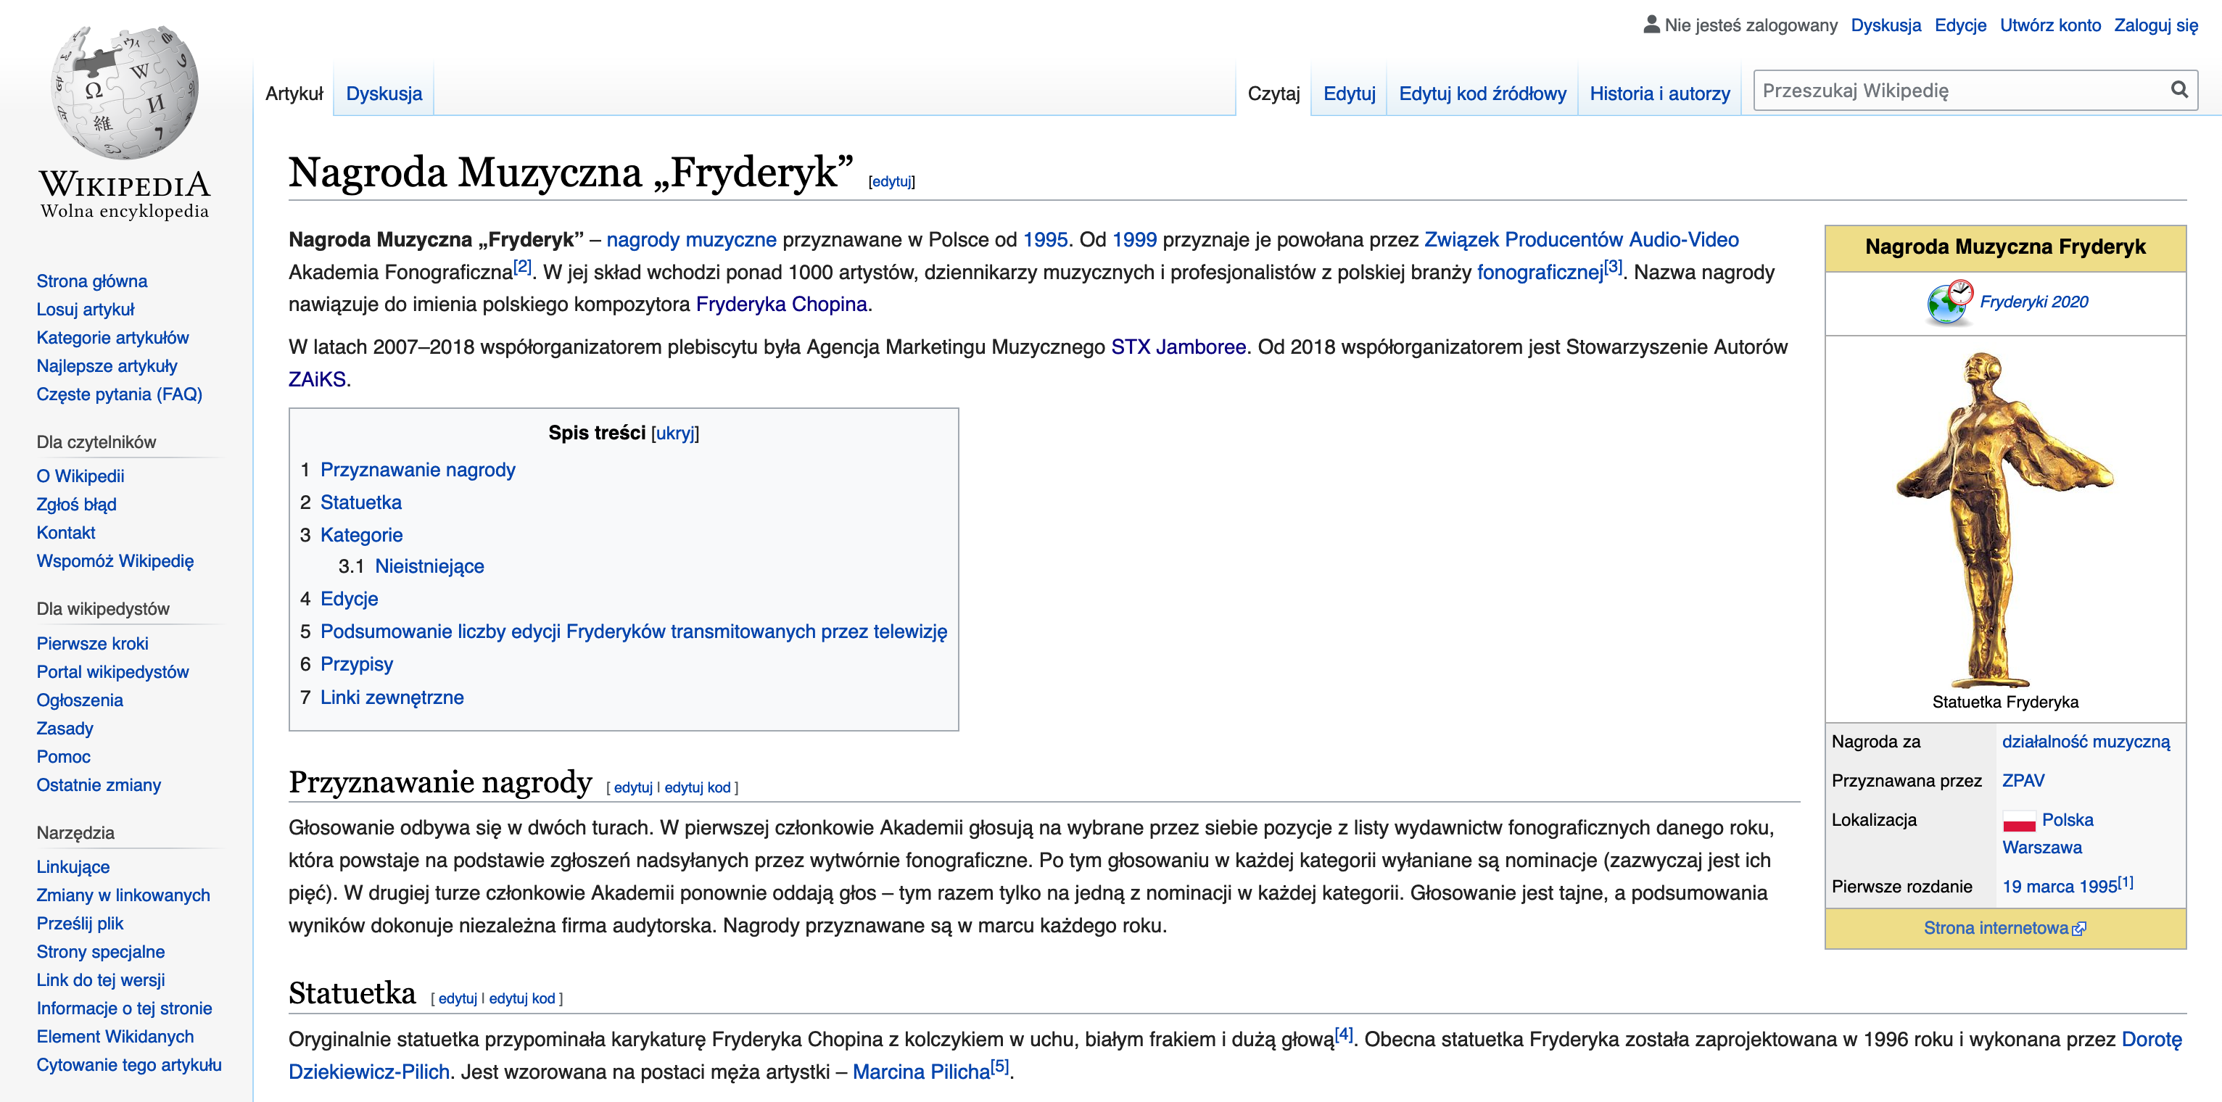Open ZPAV link in the infobox

point(2023,782)
